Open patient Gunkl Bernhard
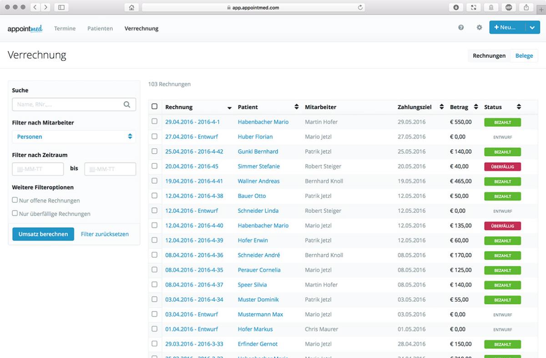Image resolution: width=546 pixels, height=358 pixels. pos(258,151)
